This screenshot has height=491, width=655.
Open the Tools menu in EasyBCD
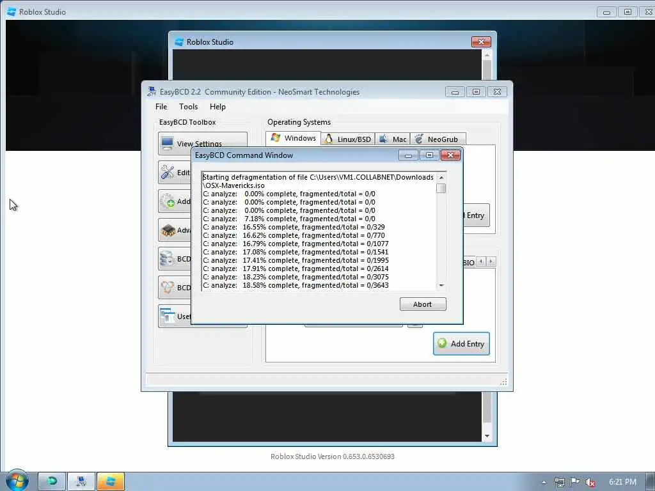[189, 107]
